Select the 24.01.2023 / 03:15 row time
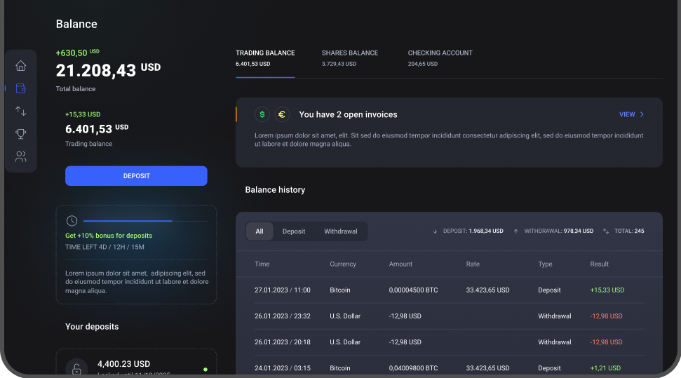The height and width of the screenshot is (378, 681). 283,368
